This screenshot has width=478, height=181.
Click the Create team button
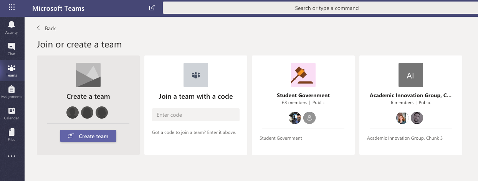[88, 136]
